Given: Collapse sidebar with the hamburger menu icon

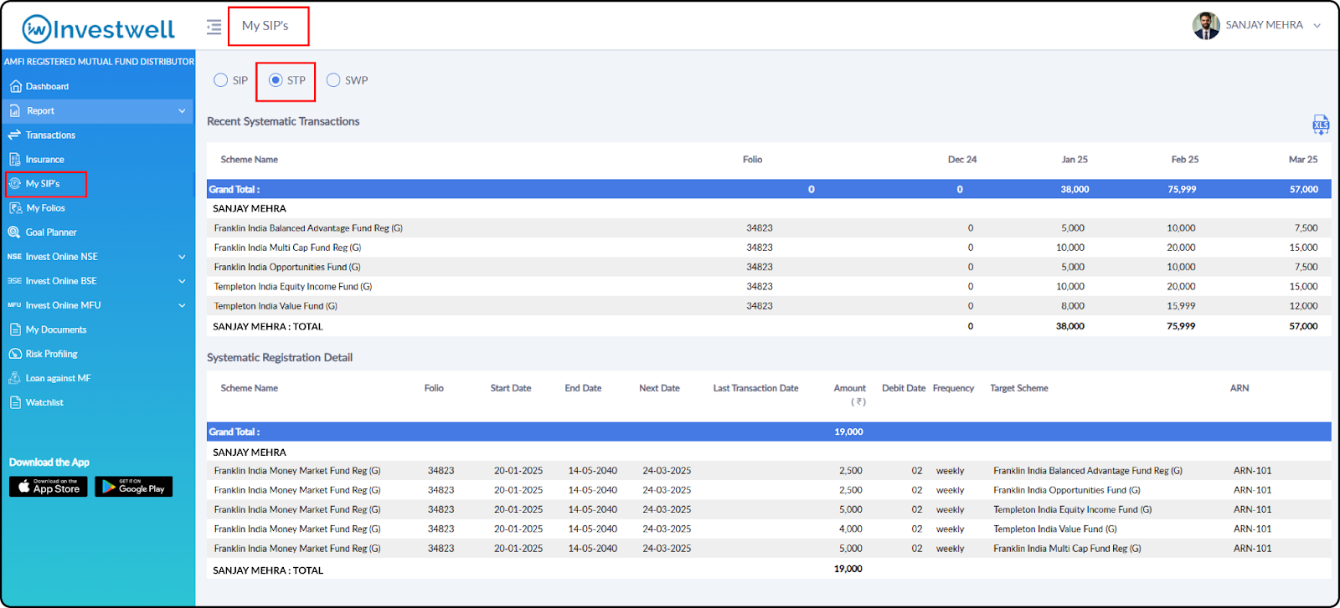Looking at the screenshot, I should 214,27.
